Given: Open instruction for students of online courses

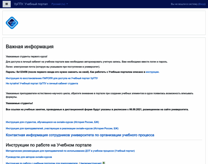Looking at the screenshot, I should [x=52, y=122].
